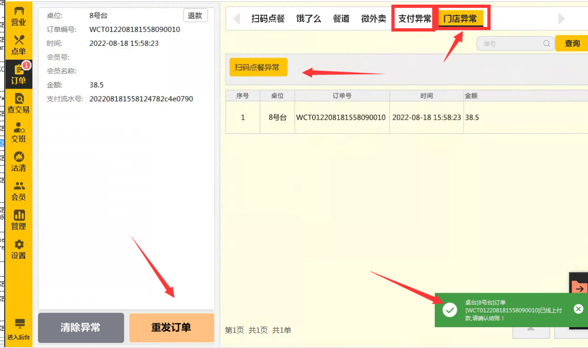
Task: Click the 退款 refund button
Action: click(x=195, y=15)
